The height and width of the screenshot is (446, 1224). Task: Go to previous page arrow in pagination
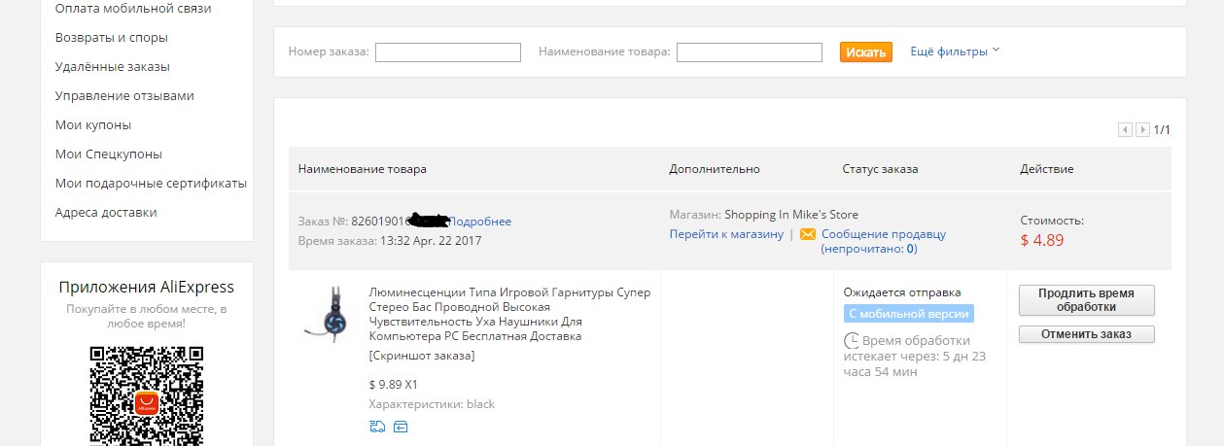pyautogui.click(x=1125, y=129)
